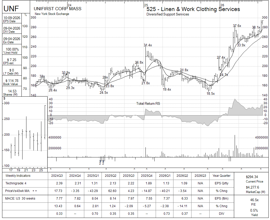
Task: Click the year 25 timeline marker
Action: tap(146, 5)
